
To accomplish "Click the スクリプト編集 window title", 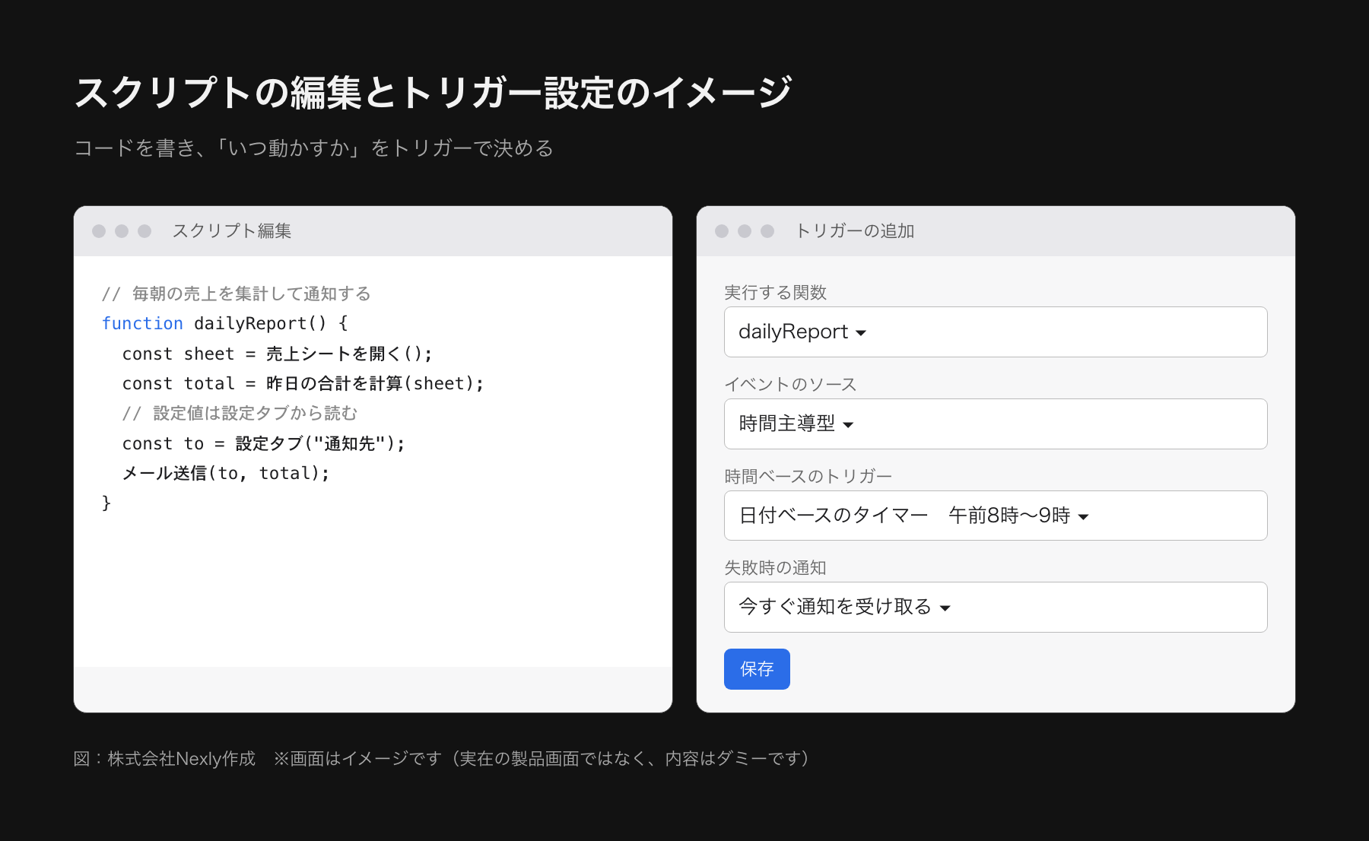I will 232,230.
